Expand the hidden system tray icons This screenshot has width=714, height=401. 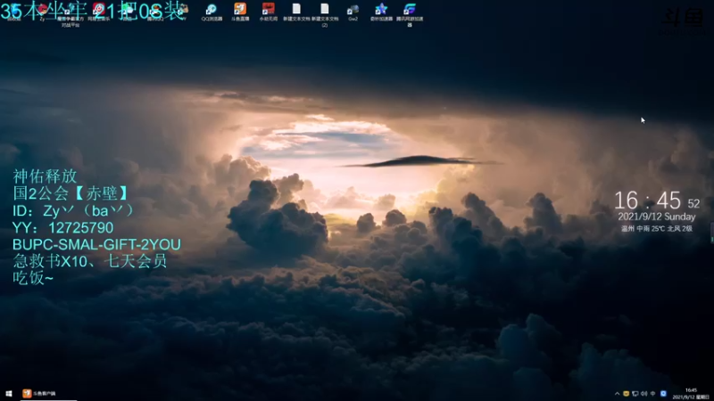[617, 394]
